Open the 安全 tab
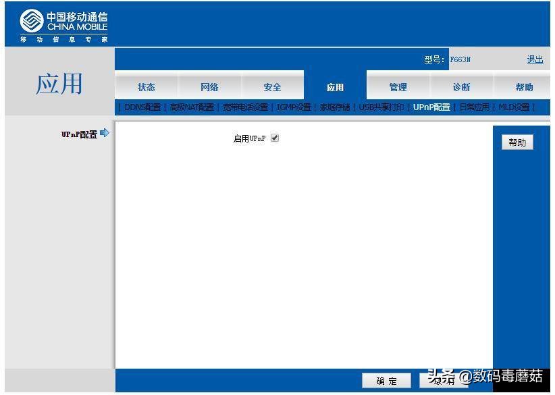555x395 pixels. [272, 86]
